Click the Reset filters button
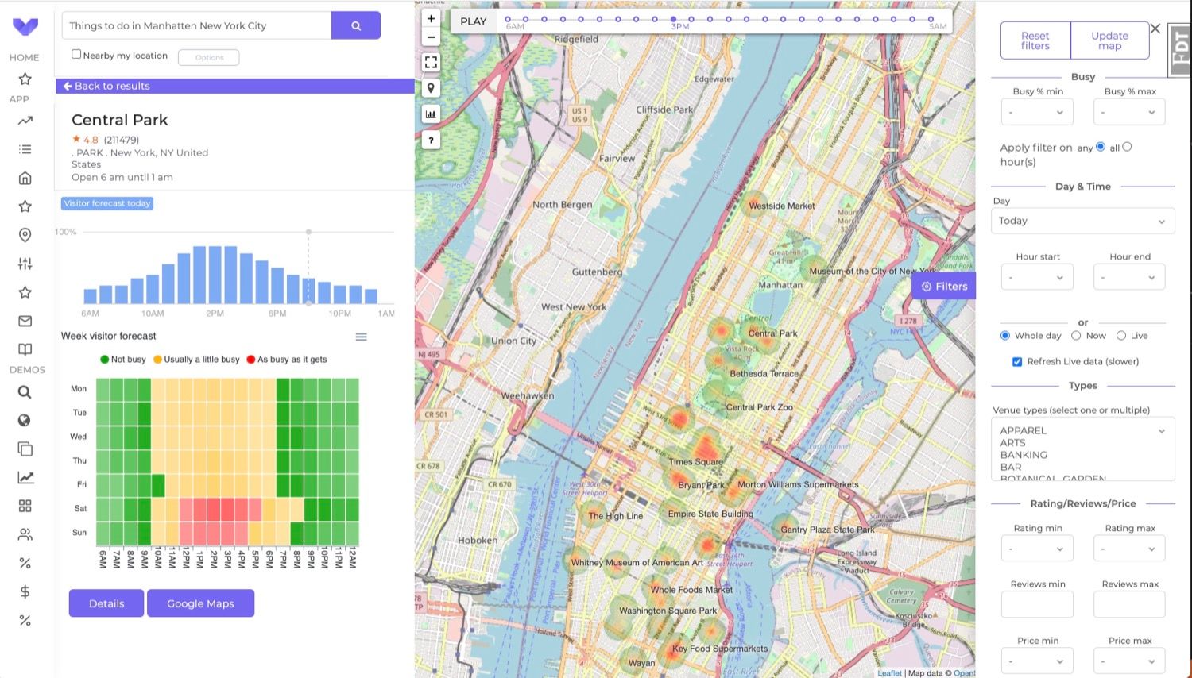 point(1035,40)
